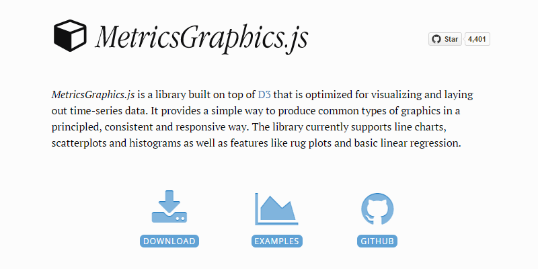
Task: Click the MetricsGraphics.js page title
Action: (202, 36)
